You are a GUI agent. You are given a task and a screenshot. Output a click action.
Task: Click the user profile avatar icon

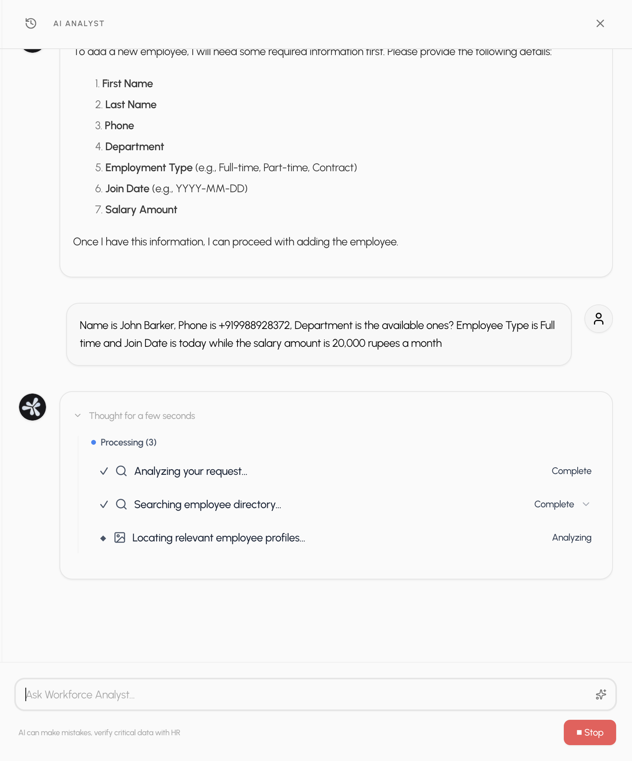click(x=598, y=318)
